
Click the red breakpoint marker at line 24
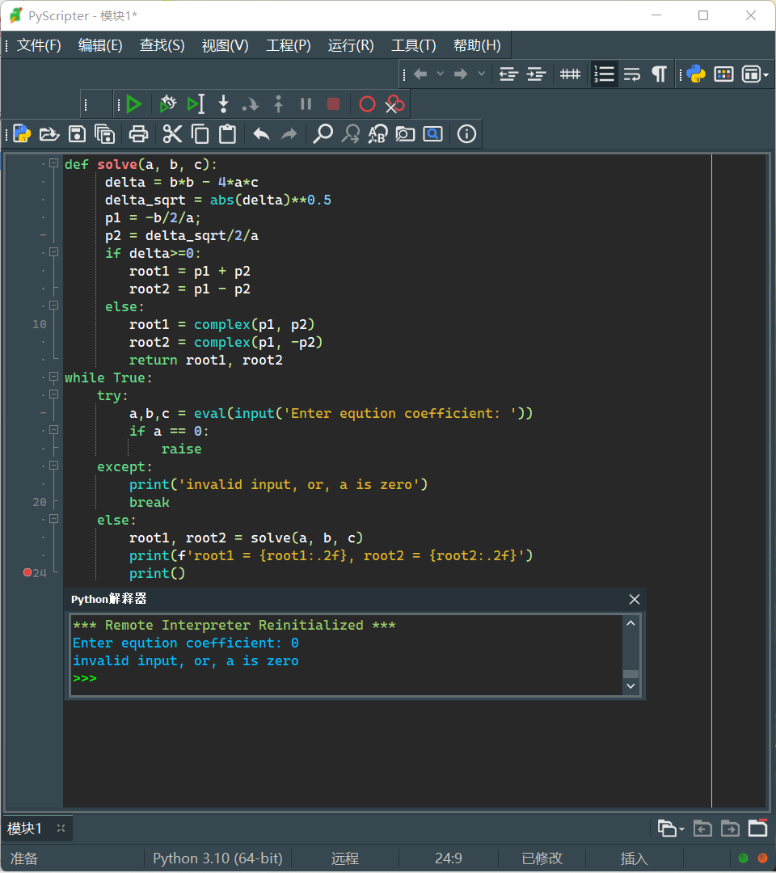(27, 572)
